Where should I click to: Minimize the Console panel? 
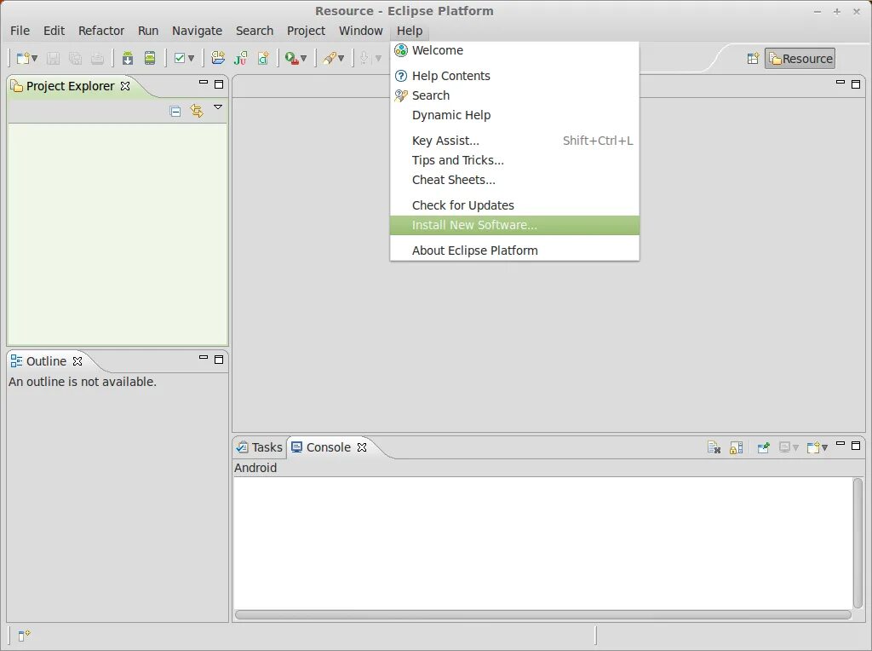pyautogui.click(x=840, y=443)
